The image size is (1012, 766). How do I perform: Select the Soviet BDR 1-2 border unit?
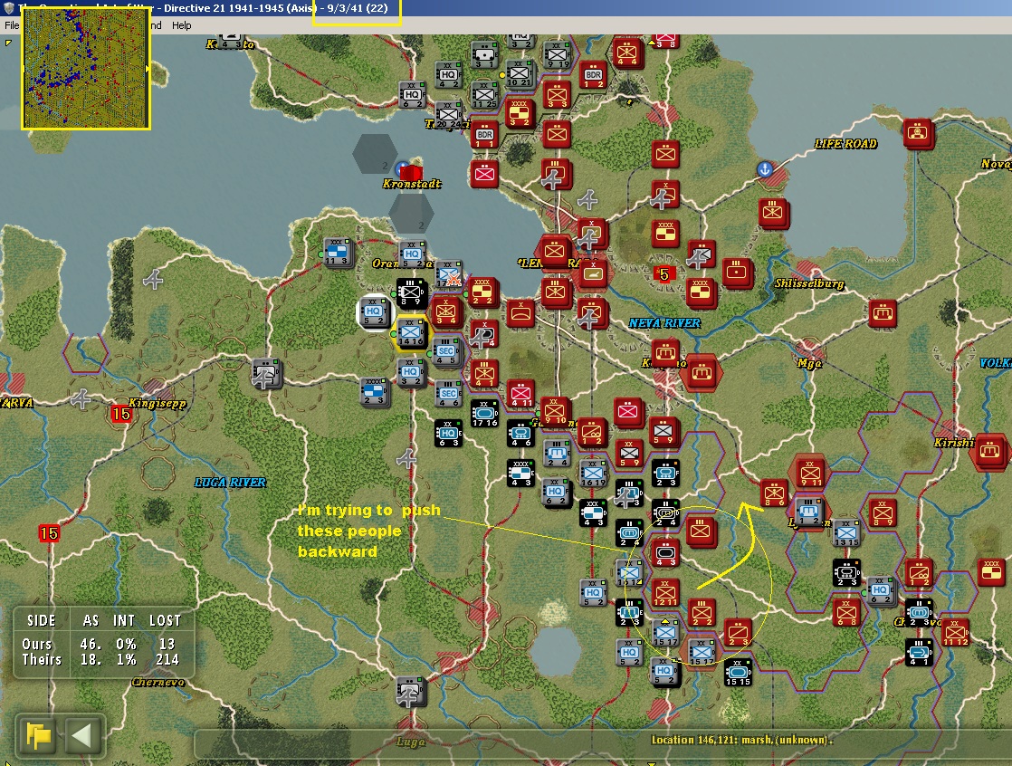[x=592, y=75]
